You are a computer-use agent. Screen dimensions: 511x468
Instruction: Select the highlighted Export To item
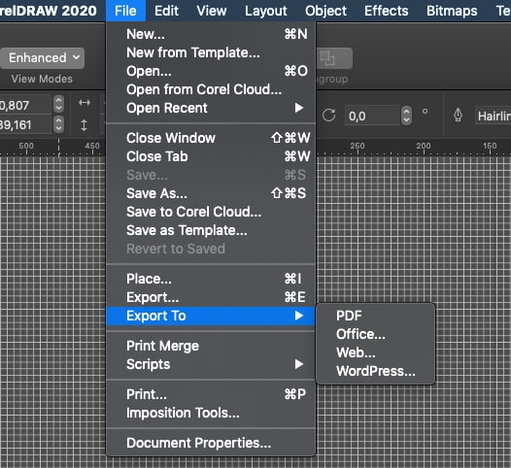click(211, 316)
